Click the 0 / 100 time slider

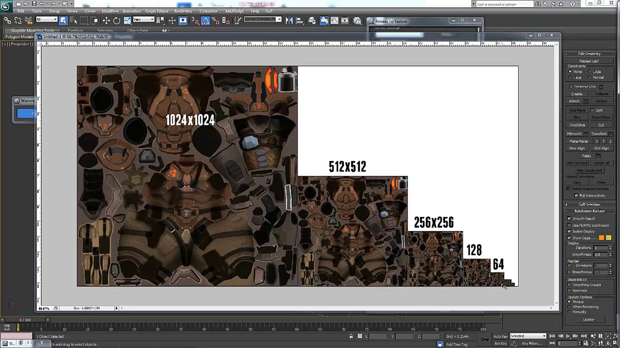pos(25,320)
